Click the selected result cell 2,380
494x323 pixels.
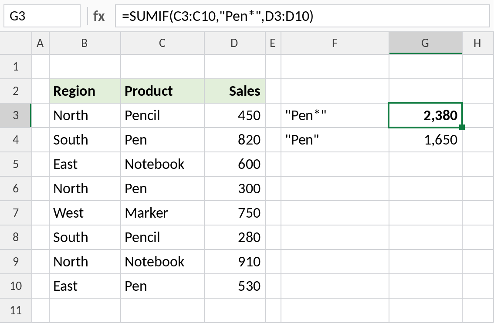pyautogui.click(x=425, y=115)
